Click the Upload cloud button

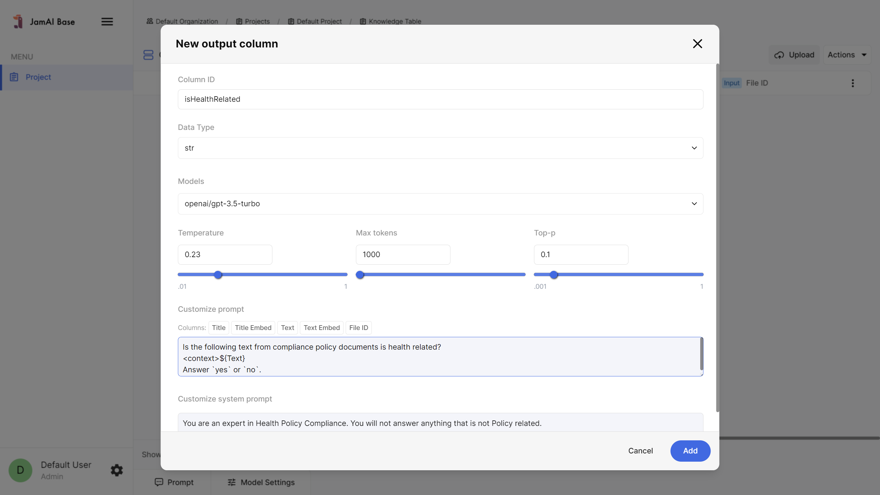coord(794,55)
